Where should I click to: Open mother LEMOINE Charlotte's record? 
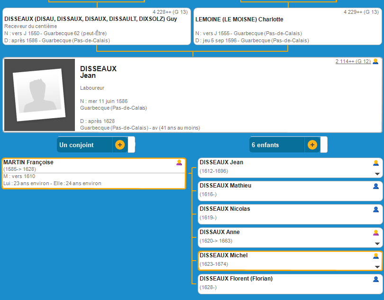tap(239, 19)
